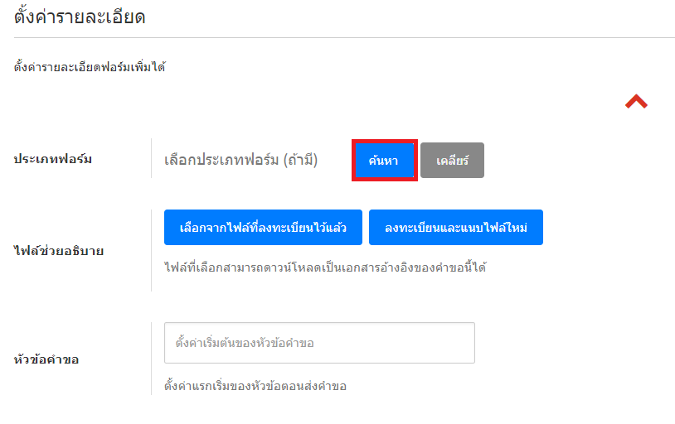The image size is (675, 424).
Task: Click the ตั้งค่ารายละเอียด section heading
Action: point(80,17)
